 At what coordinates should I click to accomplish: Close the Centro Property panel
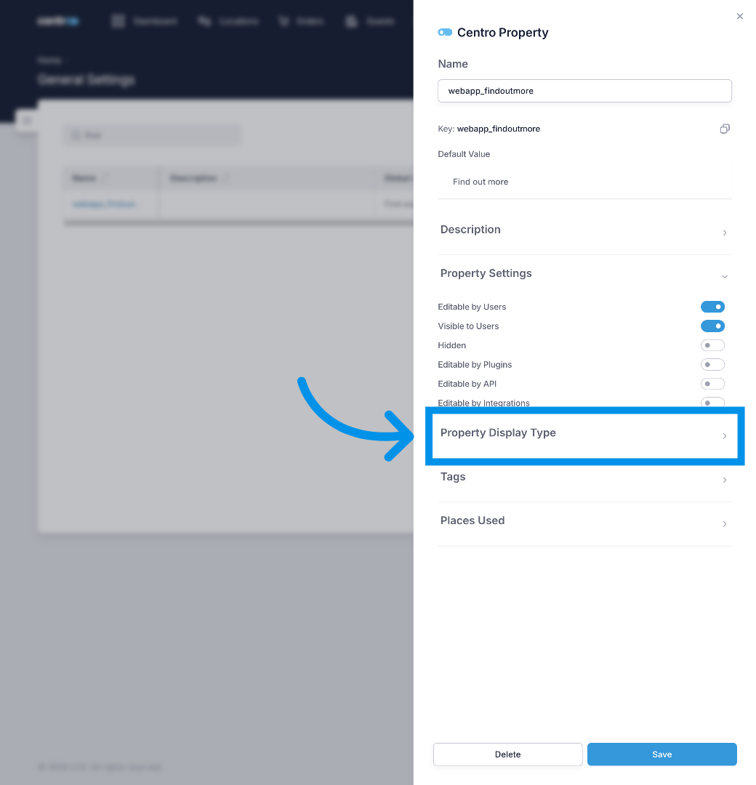pyautogui.click(x=739, y=16)
